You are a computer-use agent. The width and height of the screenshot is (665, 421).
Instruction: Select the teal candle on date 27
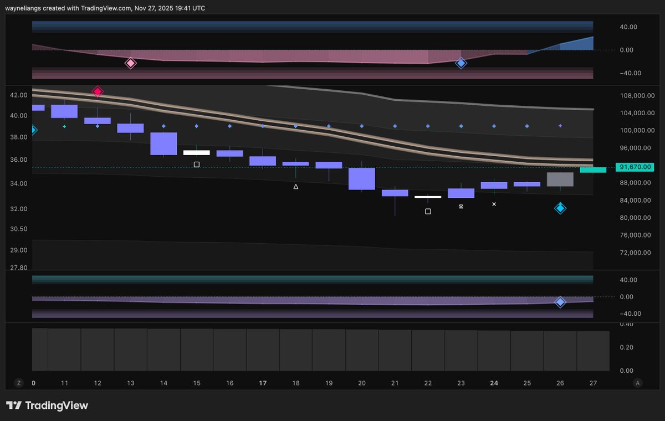(x=593, y=170)
